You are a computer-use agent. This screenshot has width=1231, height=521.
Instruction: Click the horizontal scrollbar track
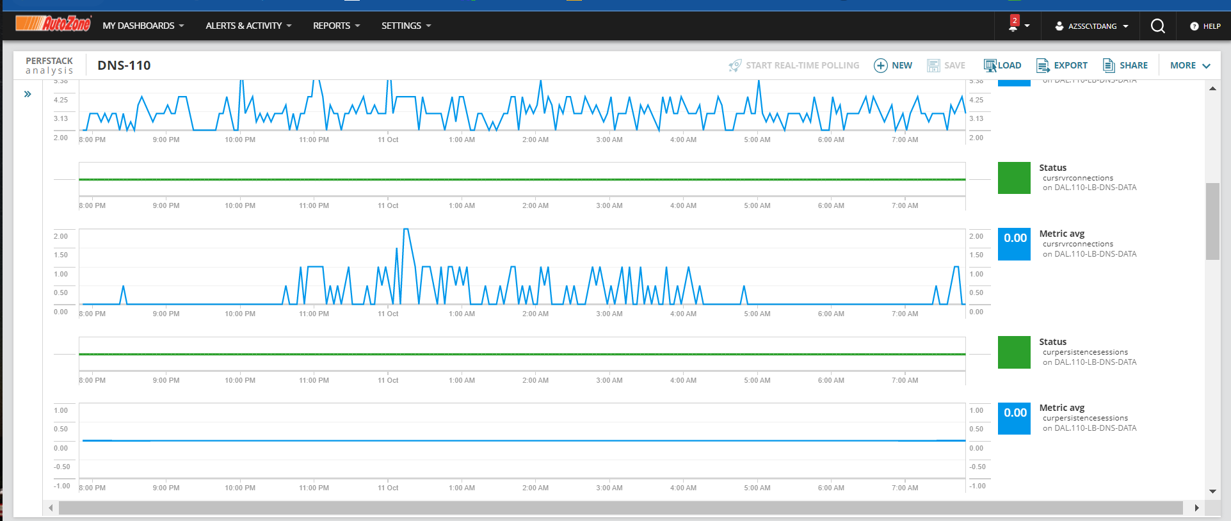pyautogui.click(x=620, y=508)
